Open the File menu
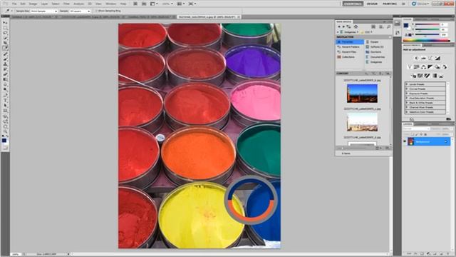 point(14,4)
